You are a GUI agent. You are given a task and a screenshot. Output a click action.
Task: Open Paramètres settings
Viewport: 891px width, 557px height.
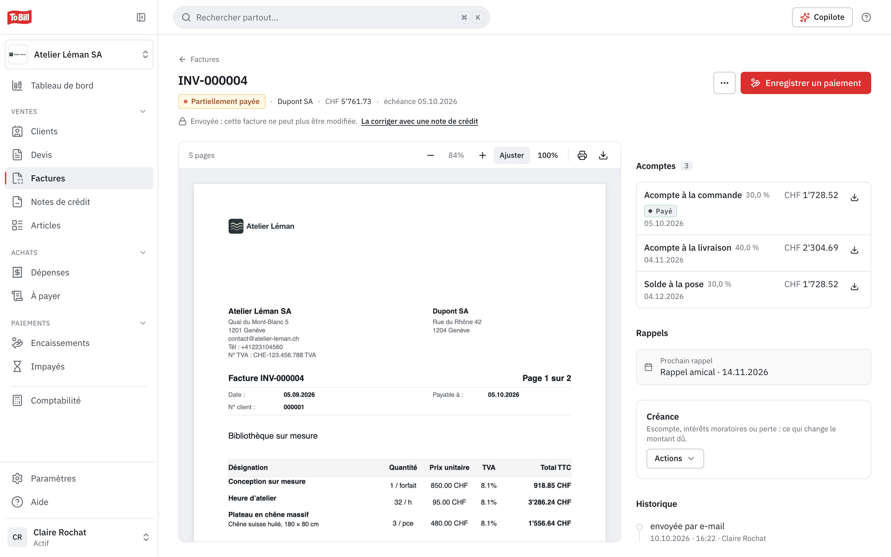[79, 478]
